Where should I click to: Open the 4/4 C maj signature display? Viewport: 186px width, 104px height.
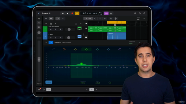(100, 13)
